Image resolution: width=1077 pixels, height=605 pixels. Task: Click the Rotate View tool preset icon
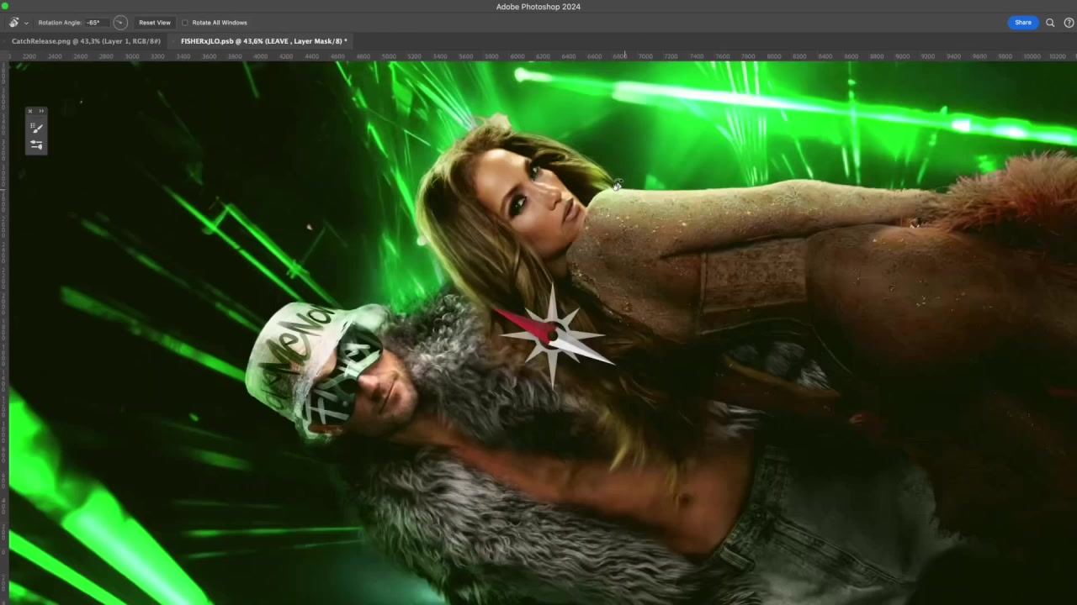[x=13, y=23]
